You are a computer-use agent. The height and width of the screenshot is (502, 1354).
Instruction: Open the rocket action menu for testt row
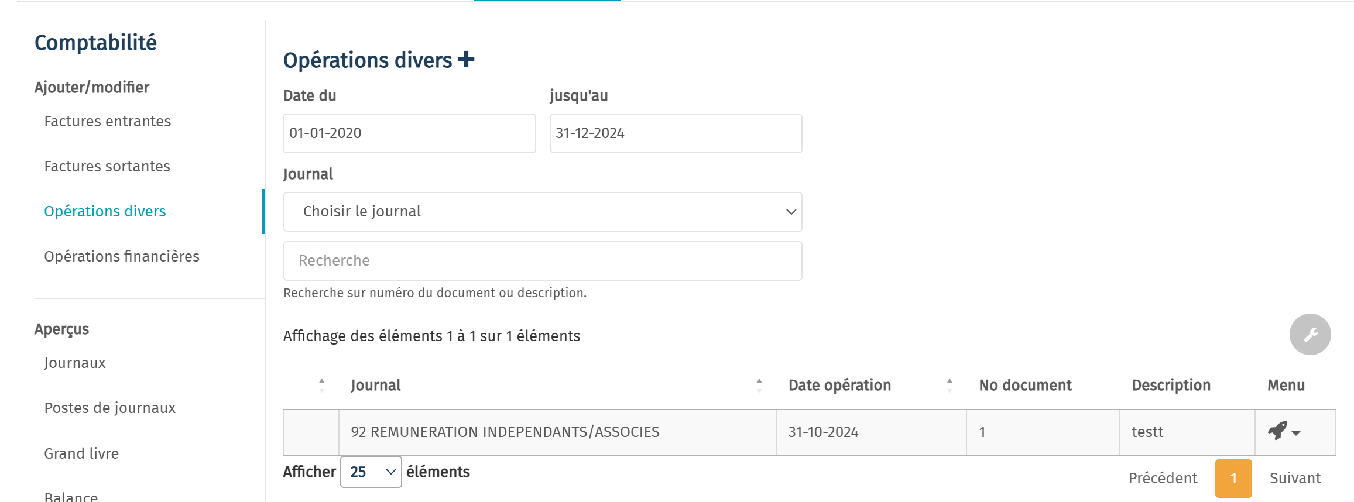tap(1284, 432)
